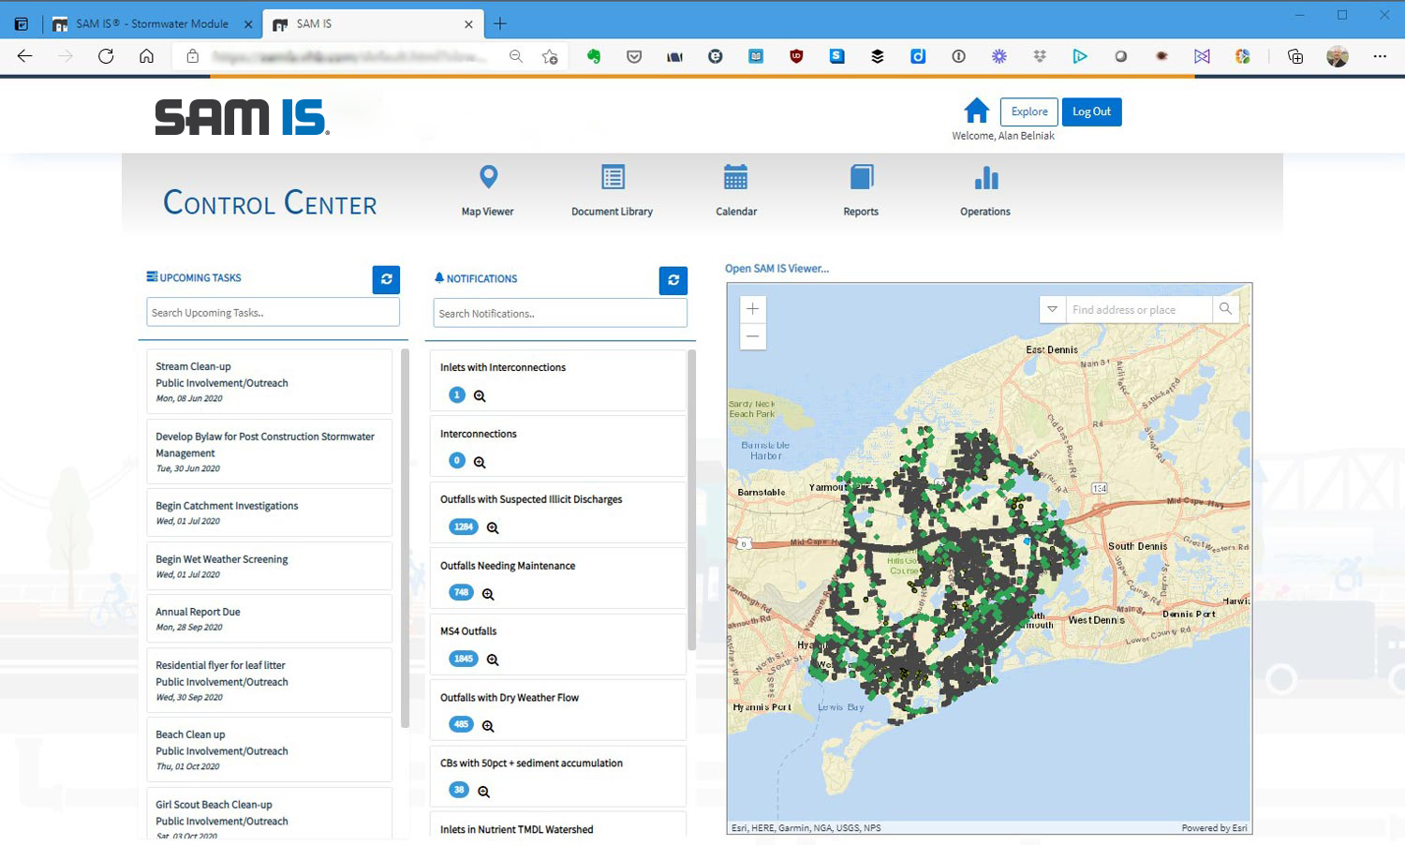Open the Document Library icon
Screen dimensions: 1405x845
point(613,177)
